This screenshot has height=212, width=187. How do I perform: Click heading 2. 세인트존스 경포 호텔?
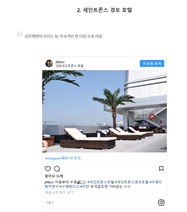[105, 10]
